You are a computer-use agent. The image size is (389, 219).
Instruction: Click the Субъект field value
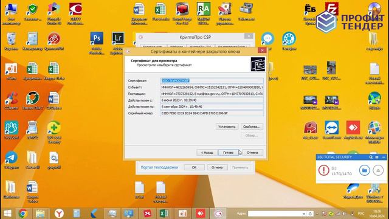click(x=212, y=88)
